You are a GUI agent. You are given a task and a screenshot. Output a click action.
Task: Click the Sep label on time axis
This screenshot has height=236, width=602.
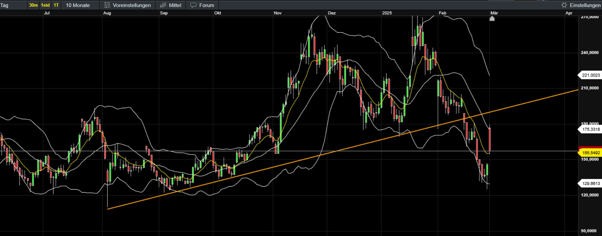tap(164, 13)
